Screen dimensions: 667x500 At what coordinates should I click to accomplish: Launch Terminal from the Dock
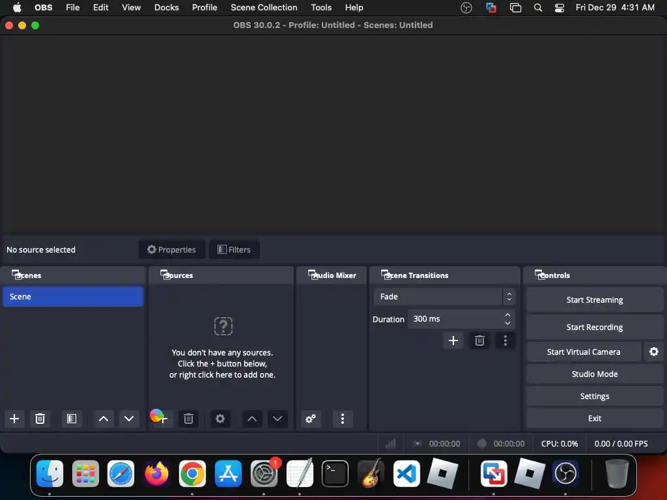[335, 473]
